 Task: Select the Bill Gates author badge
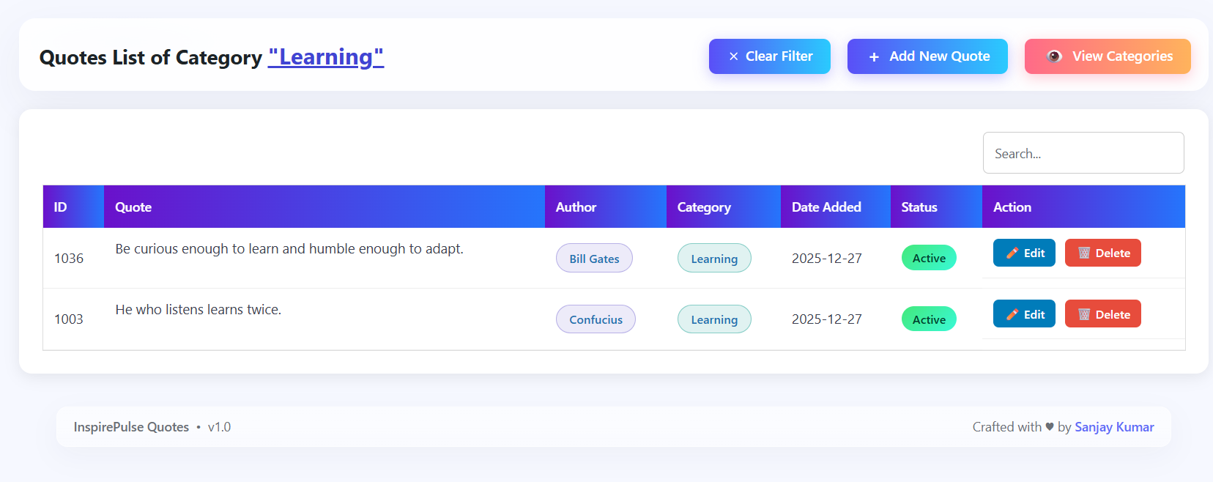[594, 259]
